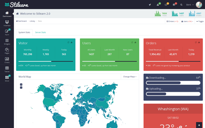Screen dimensions: 205x128
Task: Open the Widgets sidebar section
Action: pyautogui.click(x=7, y=42)
